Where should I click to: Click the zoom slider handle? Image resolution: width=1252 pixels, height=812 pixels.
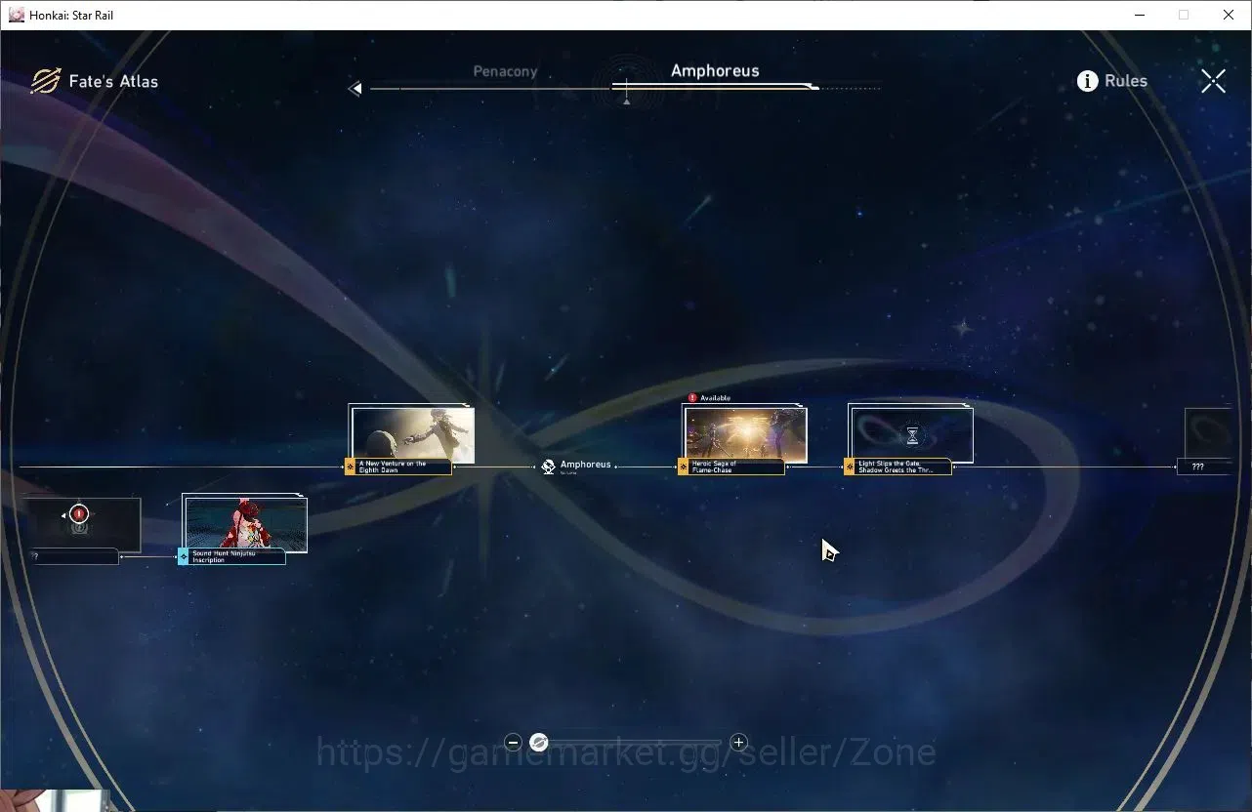click(x=538, y=743)
